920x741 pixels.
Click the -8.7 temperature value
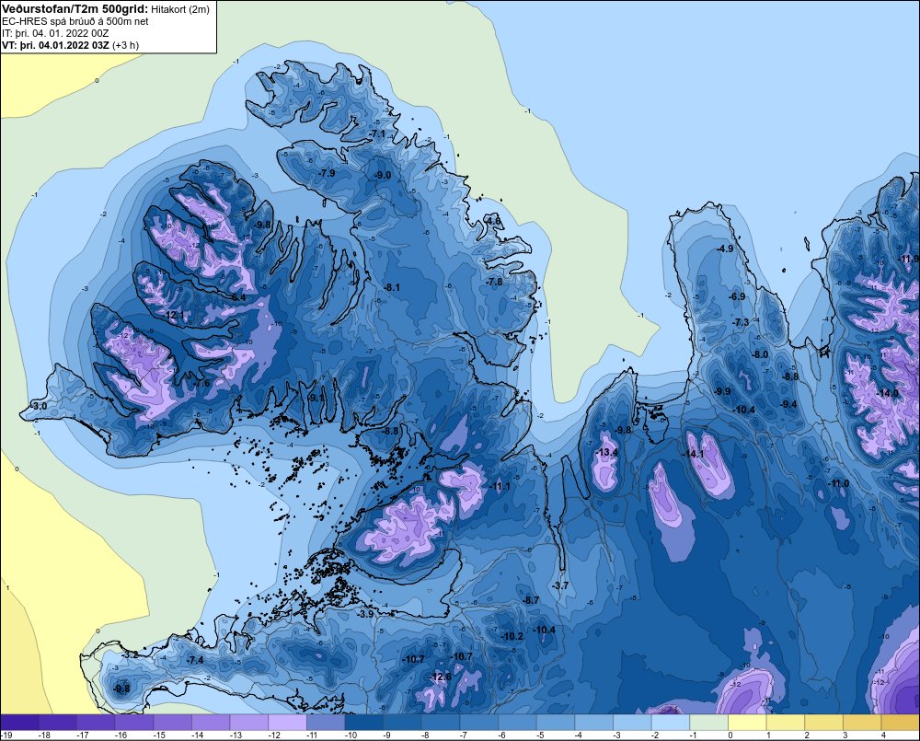click(x=531, y=600)
